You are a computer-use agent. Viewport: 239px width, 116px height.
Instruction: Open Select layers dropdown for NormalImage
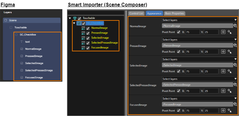tap(199, 20)
